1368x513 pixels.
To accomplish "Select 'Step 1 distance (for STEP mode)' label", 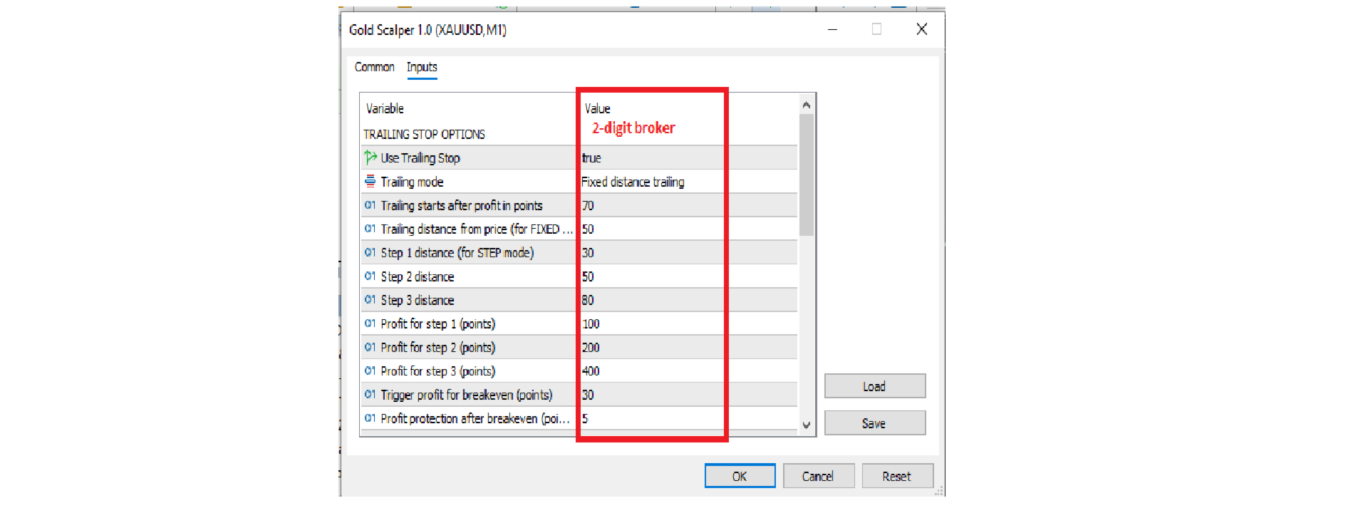I will pyautogui.click(x=457, y=252).
